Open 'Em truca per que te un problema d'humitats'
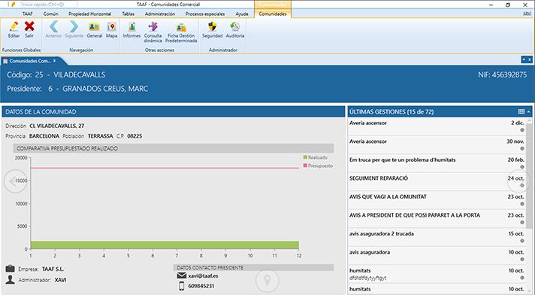The height and width of the screenshot is (295, 535). 437,163
